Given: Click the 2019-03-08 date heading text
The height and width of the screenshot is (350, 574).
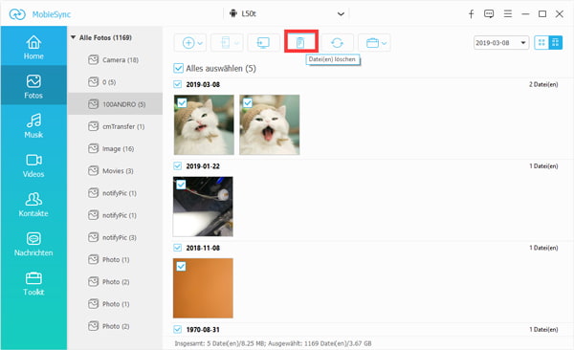Looking at the screenshot, I should pos(203,84).
